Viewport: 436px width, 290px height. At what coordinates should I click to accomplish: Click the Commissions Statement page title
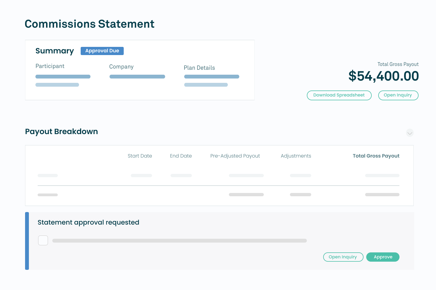pos(89,24)
